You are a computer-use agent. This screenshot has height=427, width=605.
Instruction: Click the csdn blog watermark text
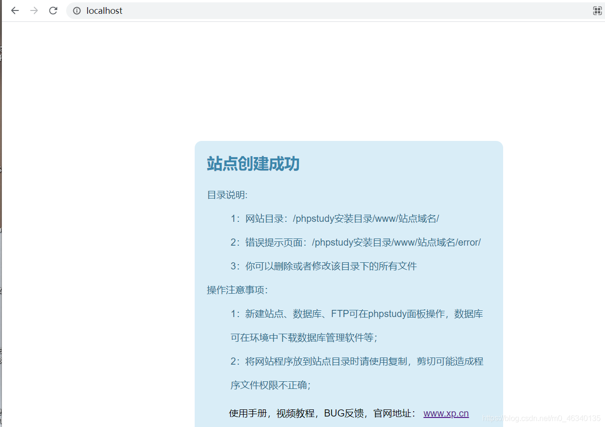541,418
